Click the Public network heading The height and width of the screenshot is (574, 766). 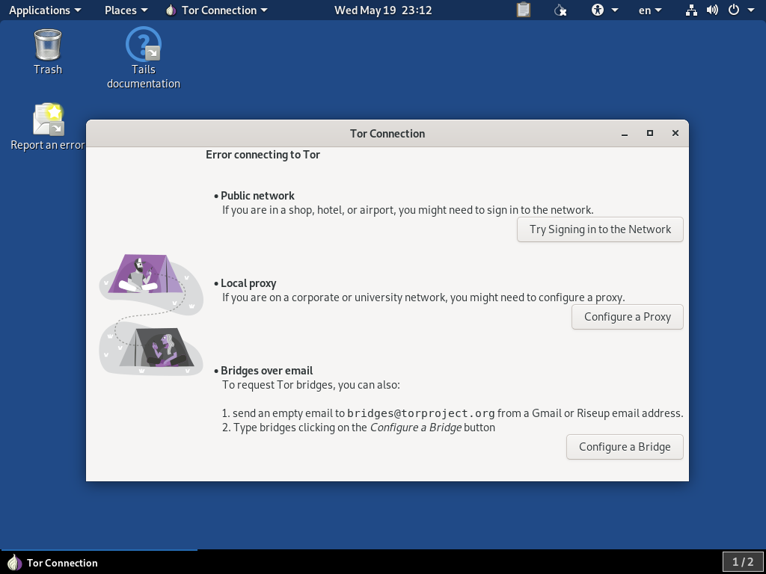pos(257,196)
